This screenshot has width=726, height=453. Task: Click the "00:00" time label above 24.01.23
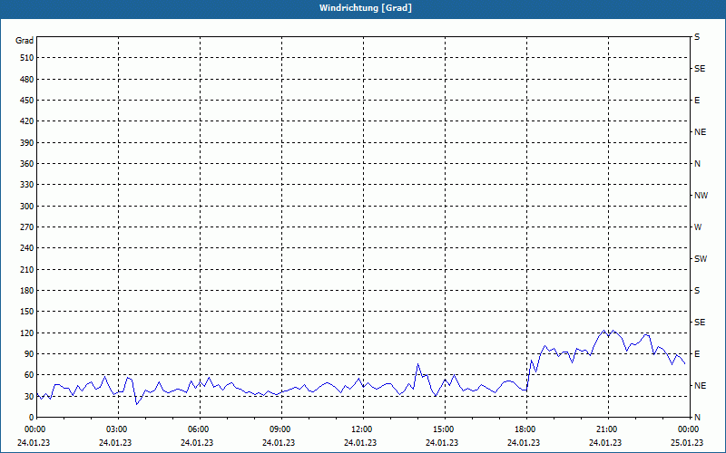coord(34,429)
